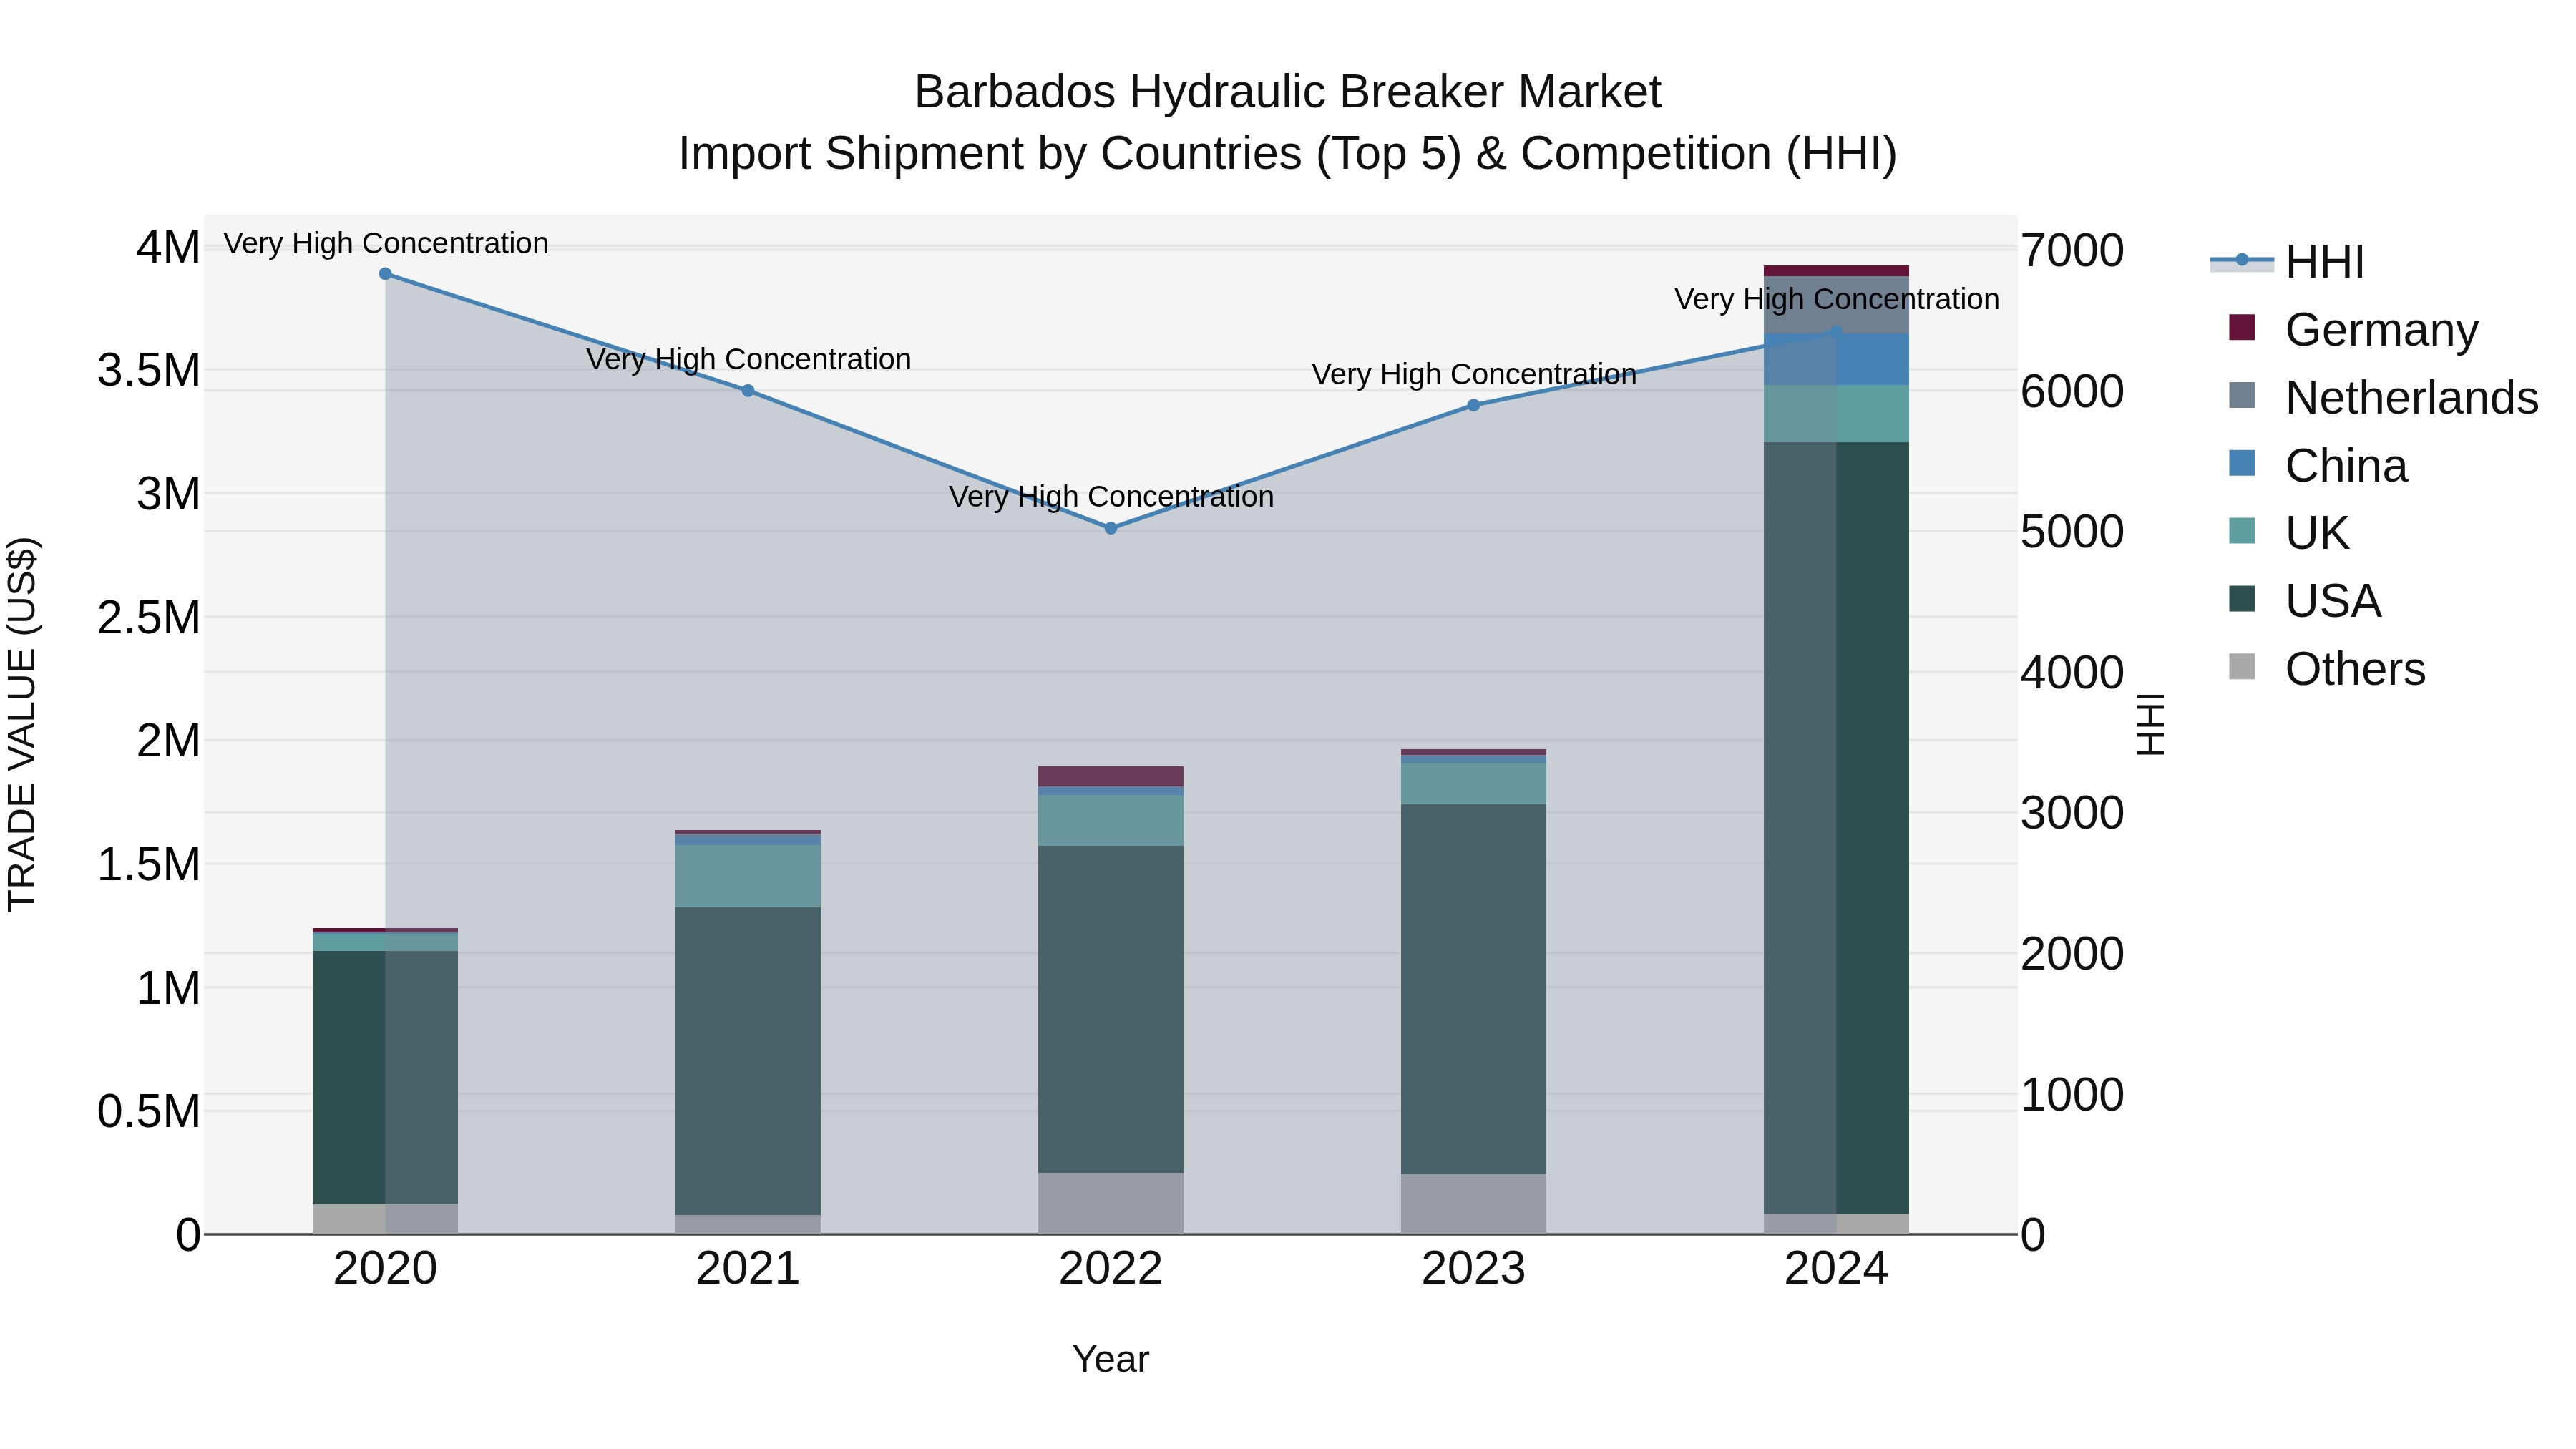The width and height of the screenshot is (2576, 1449).
Task: Click the Others segment of 2020 bar
Action: (385, 1219)
